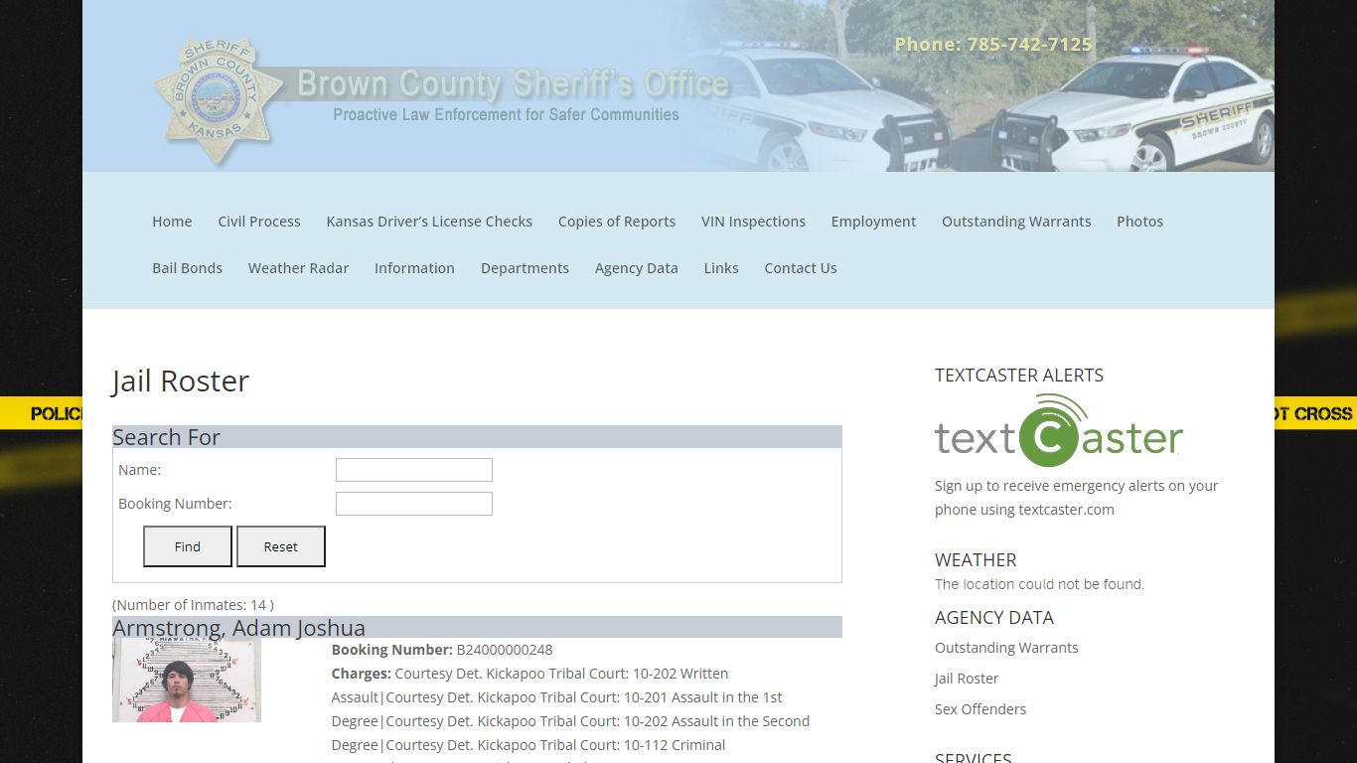Open Outstanding Warrants sidebar link

1006,648
